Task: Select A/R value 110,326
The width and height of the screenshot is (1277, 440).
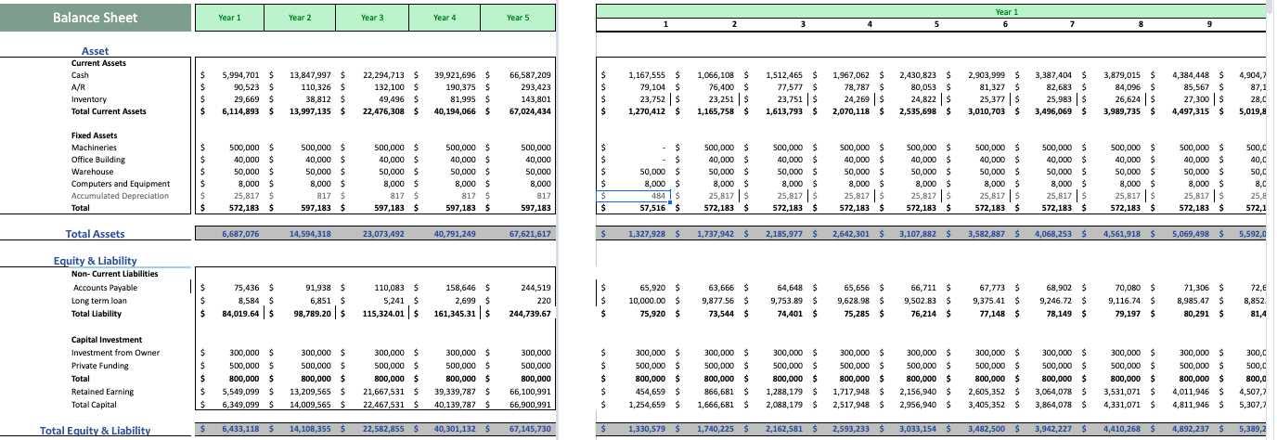Action: (x=318, y=87)
